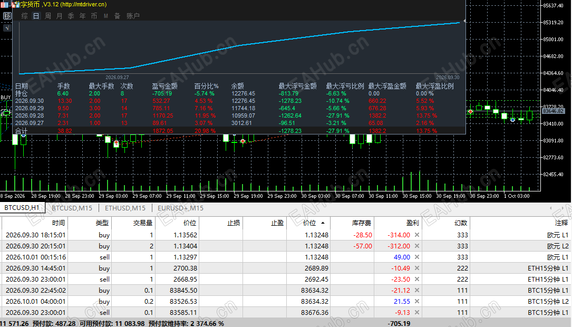The image size is (572, 327).
Task: Click the red trade marker near 30 Sep 23:00
Action: click(x=471, y=112)
